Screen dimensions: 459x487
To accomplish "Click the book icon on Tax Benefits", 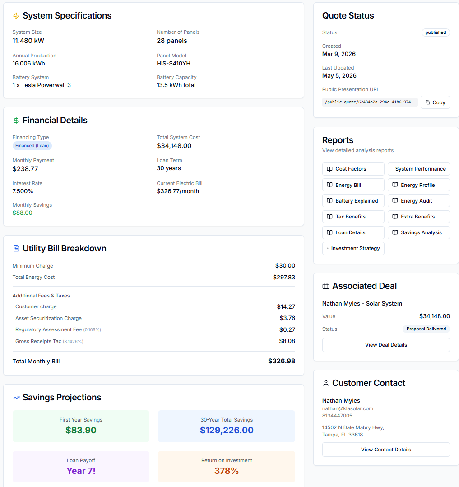I will (x=329, y=217).
